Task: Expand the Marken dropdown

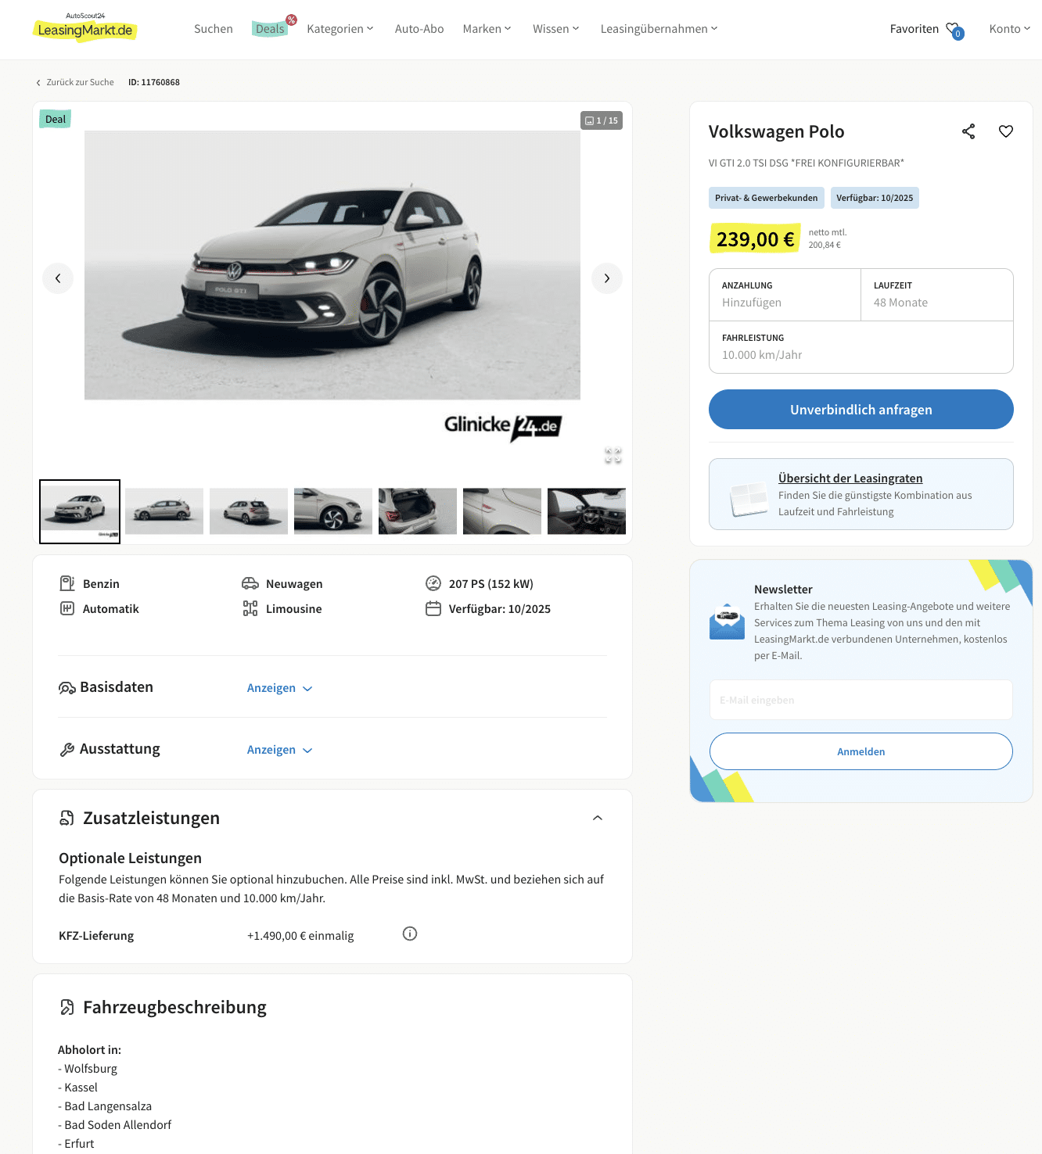Action: [487, 29]
